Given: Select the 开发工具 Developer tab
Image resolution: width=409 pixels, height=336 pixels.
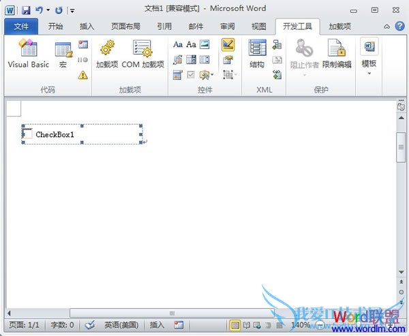Looking at the screenshot, I should pyautogui.click(x=298, y=27).
